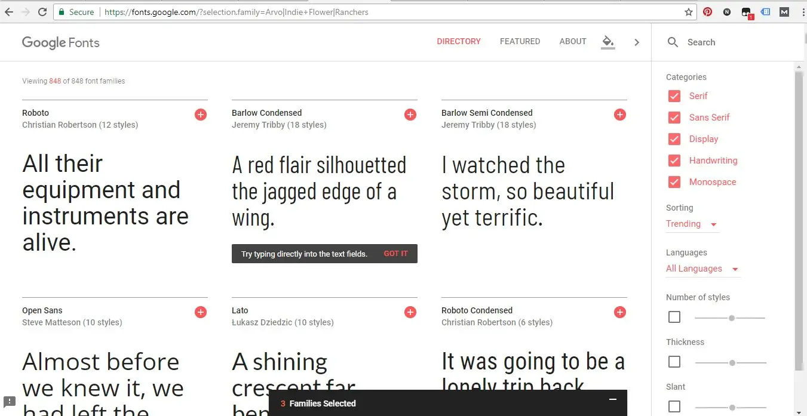This screenshot has height=416, width=807.
Task: Click Steve Matteson (10 styles) text
Action: [72, 322]
